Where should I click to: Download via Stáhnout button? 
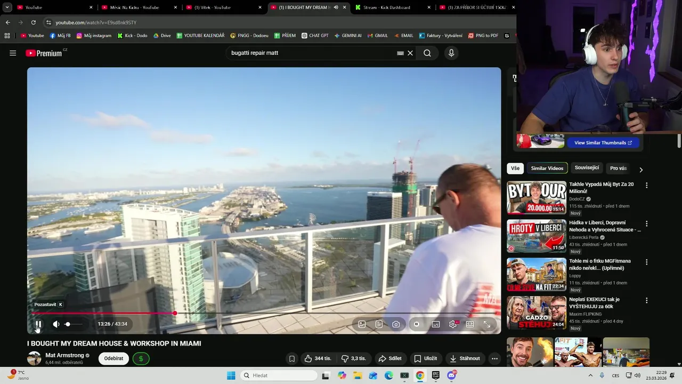pos(465,358)
